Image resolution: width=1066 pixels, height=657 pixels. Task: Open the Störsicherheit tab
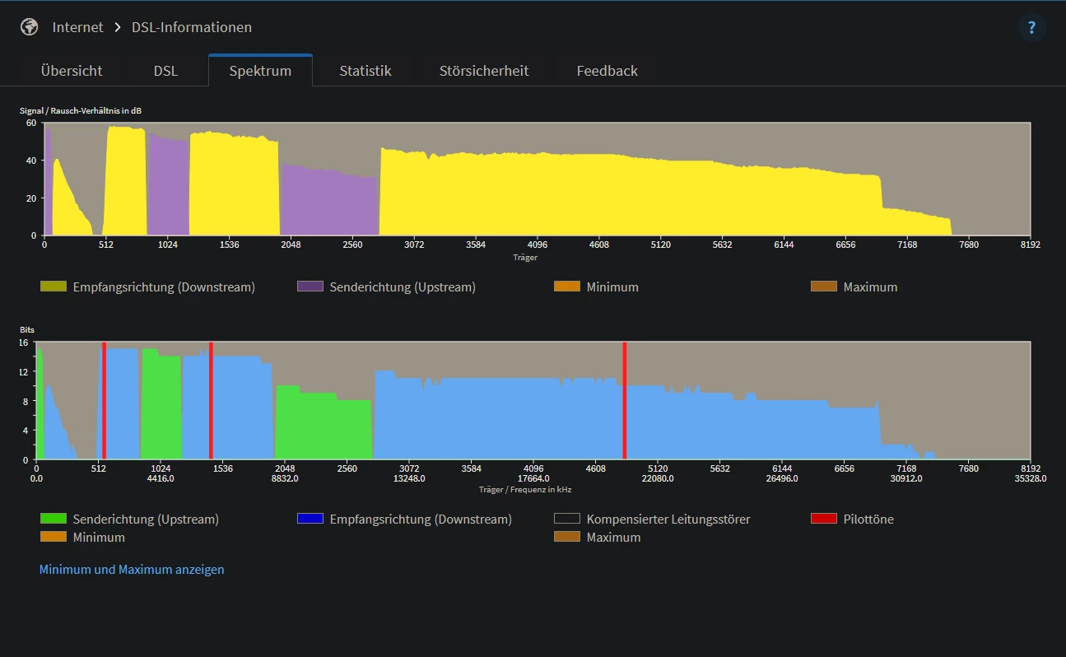pyautogui.click(x=484, y=71)
